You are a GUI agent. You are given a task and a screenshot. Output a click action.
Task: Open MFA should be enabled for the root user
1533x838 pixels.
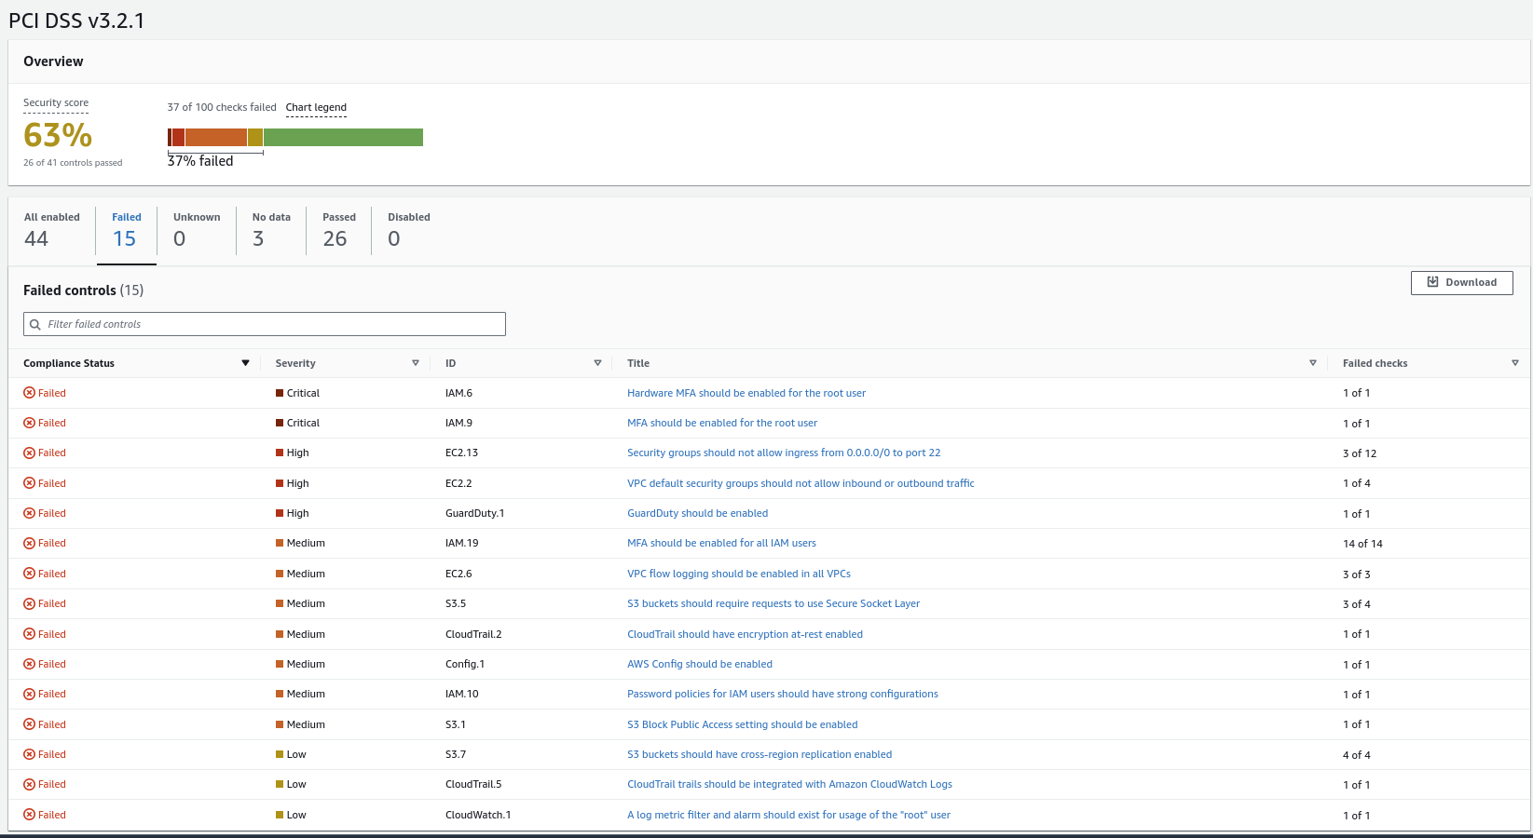[x=722, y=423]
